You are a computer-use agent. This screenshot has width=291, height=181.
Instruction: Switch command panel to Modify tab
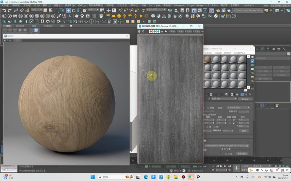pos(262,49)
